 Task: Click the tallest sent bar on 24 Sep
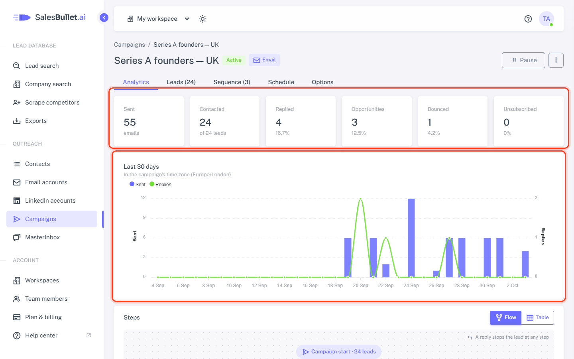coord(411,238)
